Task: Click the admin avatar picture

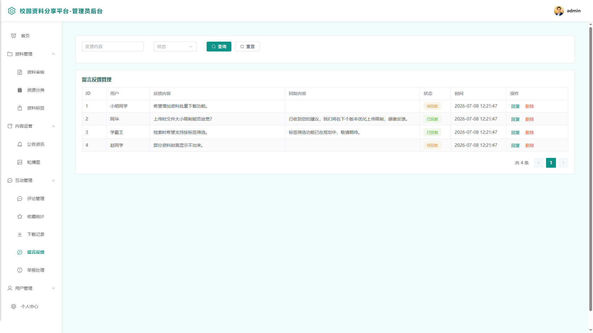Action: pos(559,11)
